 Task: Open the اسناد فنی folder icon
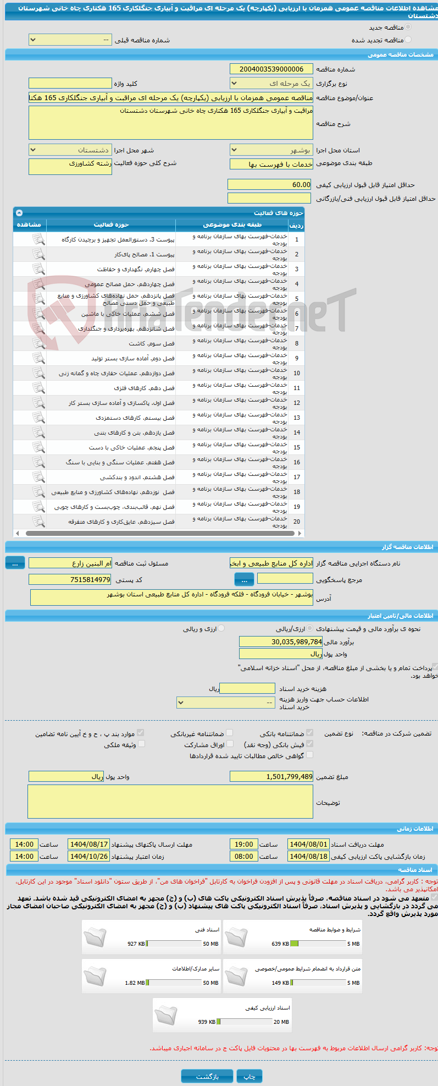95,937
